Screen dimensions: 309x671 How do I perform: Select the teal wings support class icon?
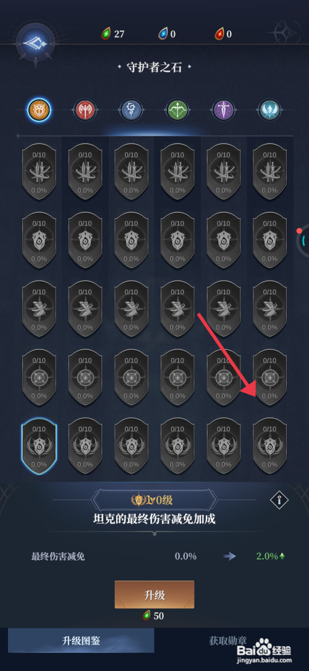pyautogui.click(x=269, y=110)
